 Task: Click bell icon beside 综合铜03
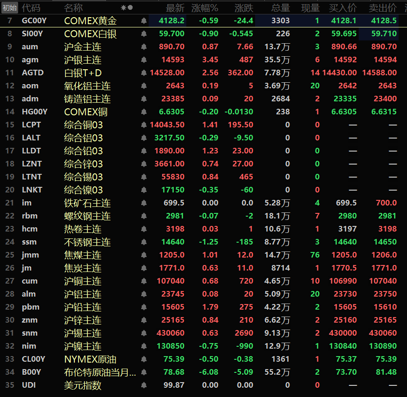point(144,125)
